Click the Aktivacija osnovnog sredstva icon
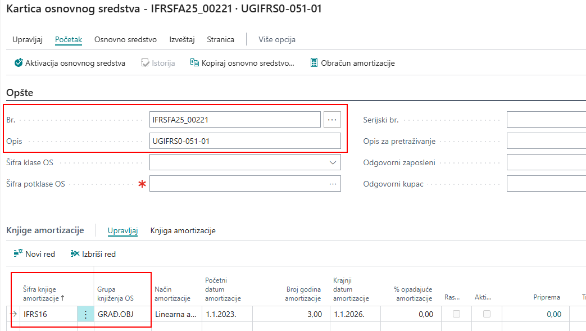 coord(19,63)
